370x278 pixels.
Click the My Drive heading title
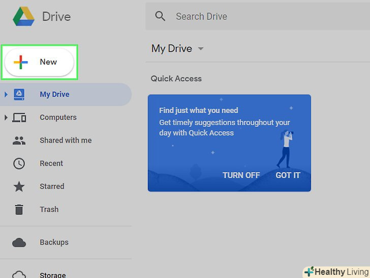[172, 48]
